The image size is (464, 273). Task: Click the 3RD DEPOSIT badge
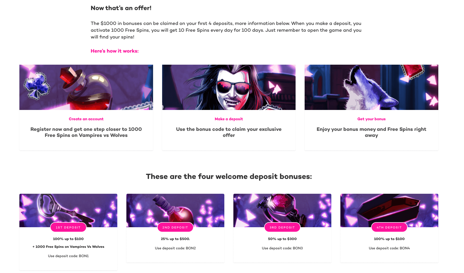pyautogui.click(x=282, y=227)
